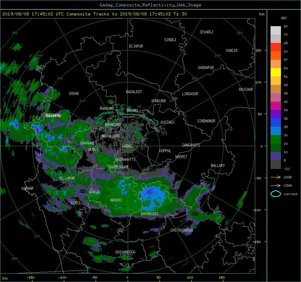The height and width of the screenshot is (282, 301).
Task: Click the HUBLI city label
Action: click(93, 150)
